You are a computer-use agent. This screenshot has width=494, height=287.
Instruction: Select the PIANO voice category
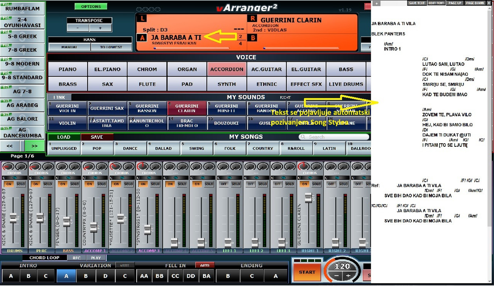tap(68, 69)
